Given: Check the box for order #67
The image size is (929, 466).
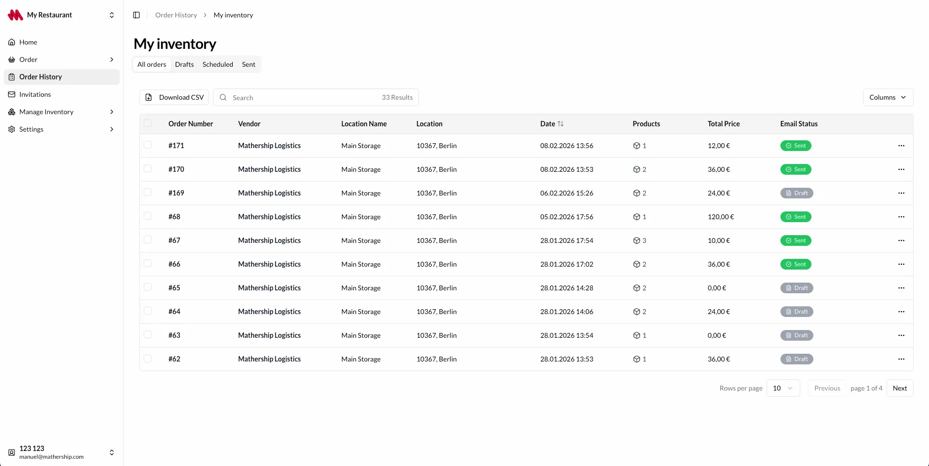Looking at the screenshot, I should (x=148, y=240).
